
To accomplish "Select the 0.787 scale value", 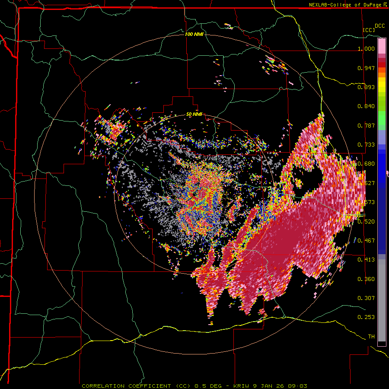I will pyautogui.click(x=366, y=125).
